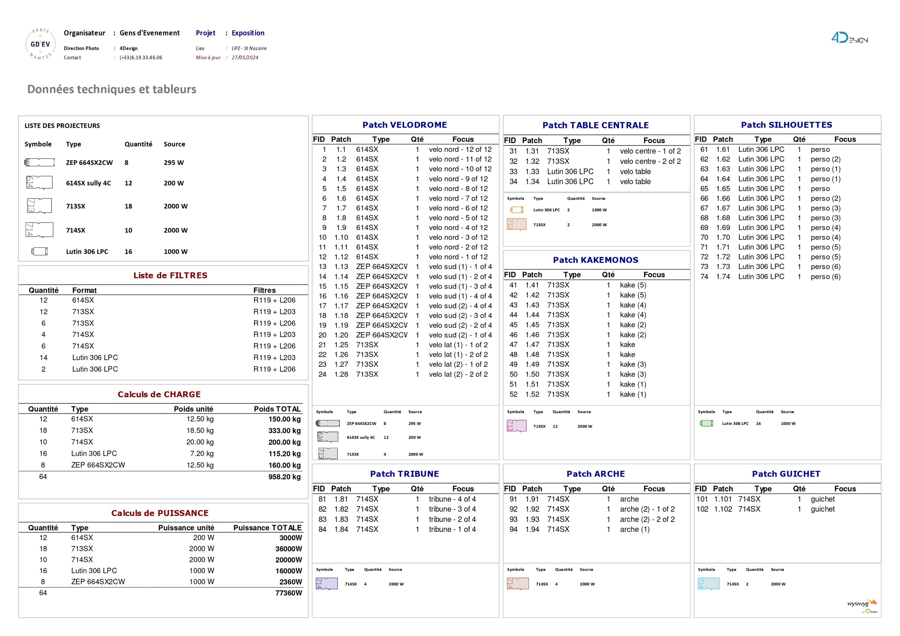The image size is (900, 636).
Task: Click the purple 713SX symbol under Patch KAKEMONOS
Action: [517, 426]
